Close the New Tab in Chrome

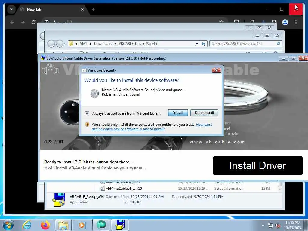tap(82, 9)
